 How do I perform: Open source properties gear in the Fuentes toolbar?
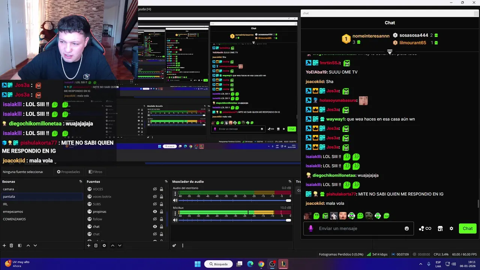(x=104, y=246)
